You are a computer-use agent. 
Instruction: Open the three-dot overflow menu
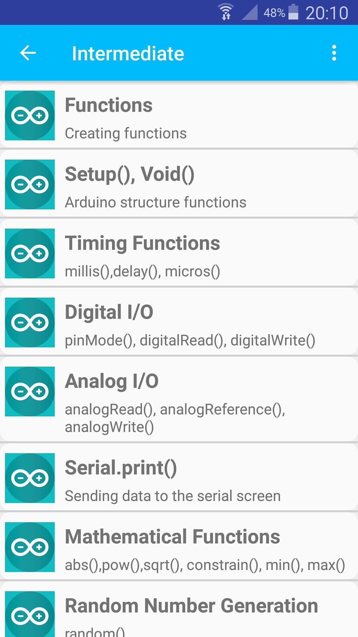click(334, 53)
